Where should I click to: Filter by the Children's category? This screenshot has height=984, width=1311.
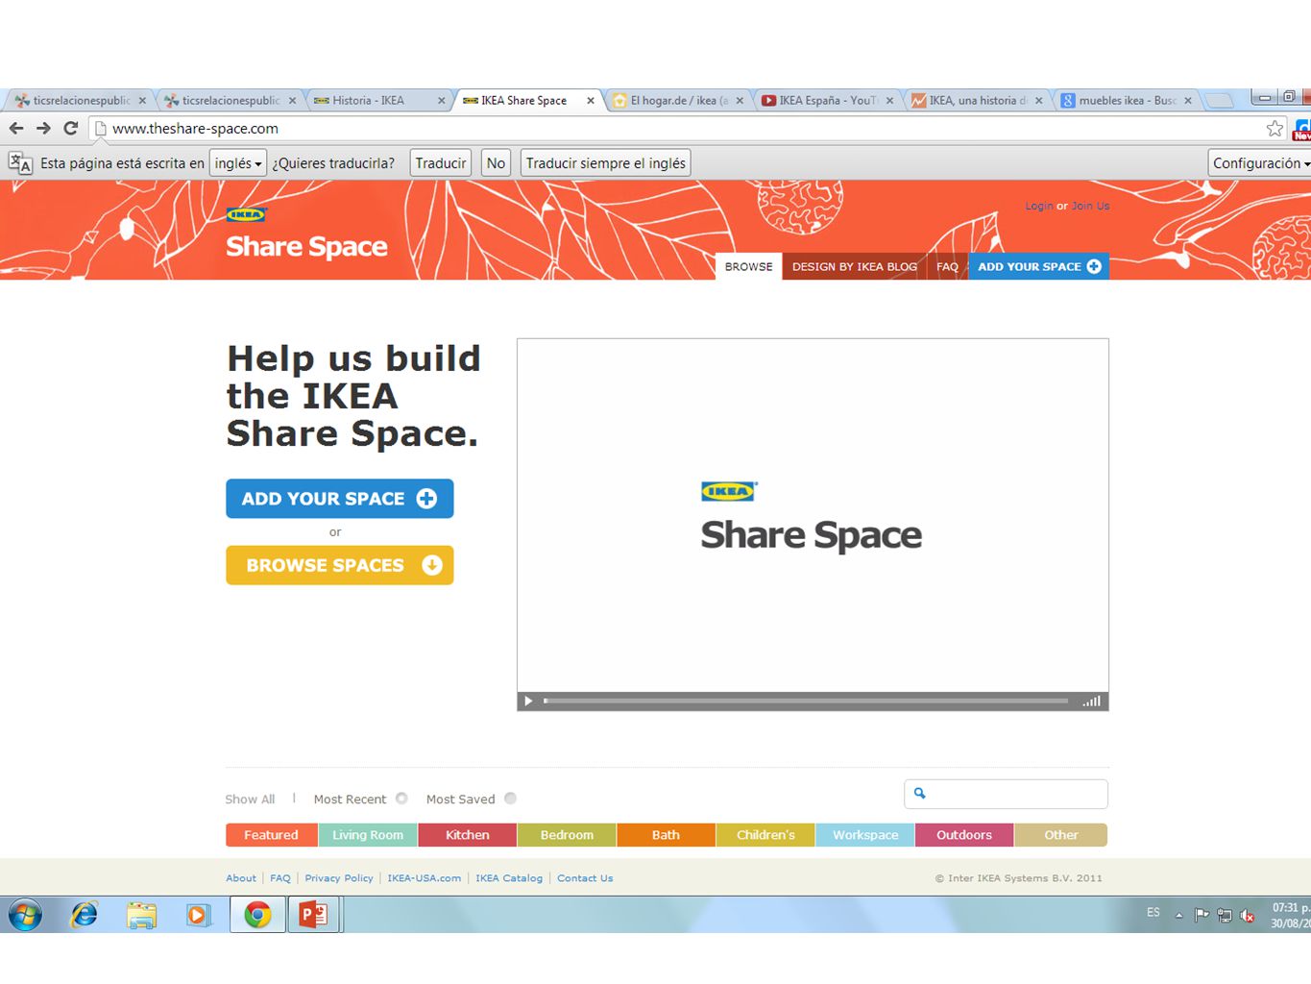click(765, 835)
